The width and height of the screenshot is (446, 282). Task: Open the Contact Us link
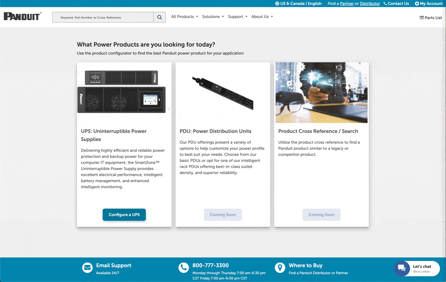pyautogui.click(x=396, y=4)
